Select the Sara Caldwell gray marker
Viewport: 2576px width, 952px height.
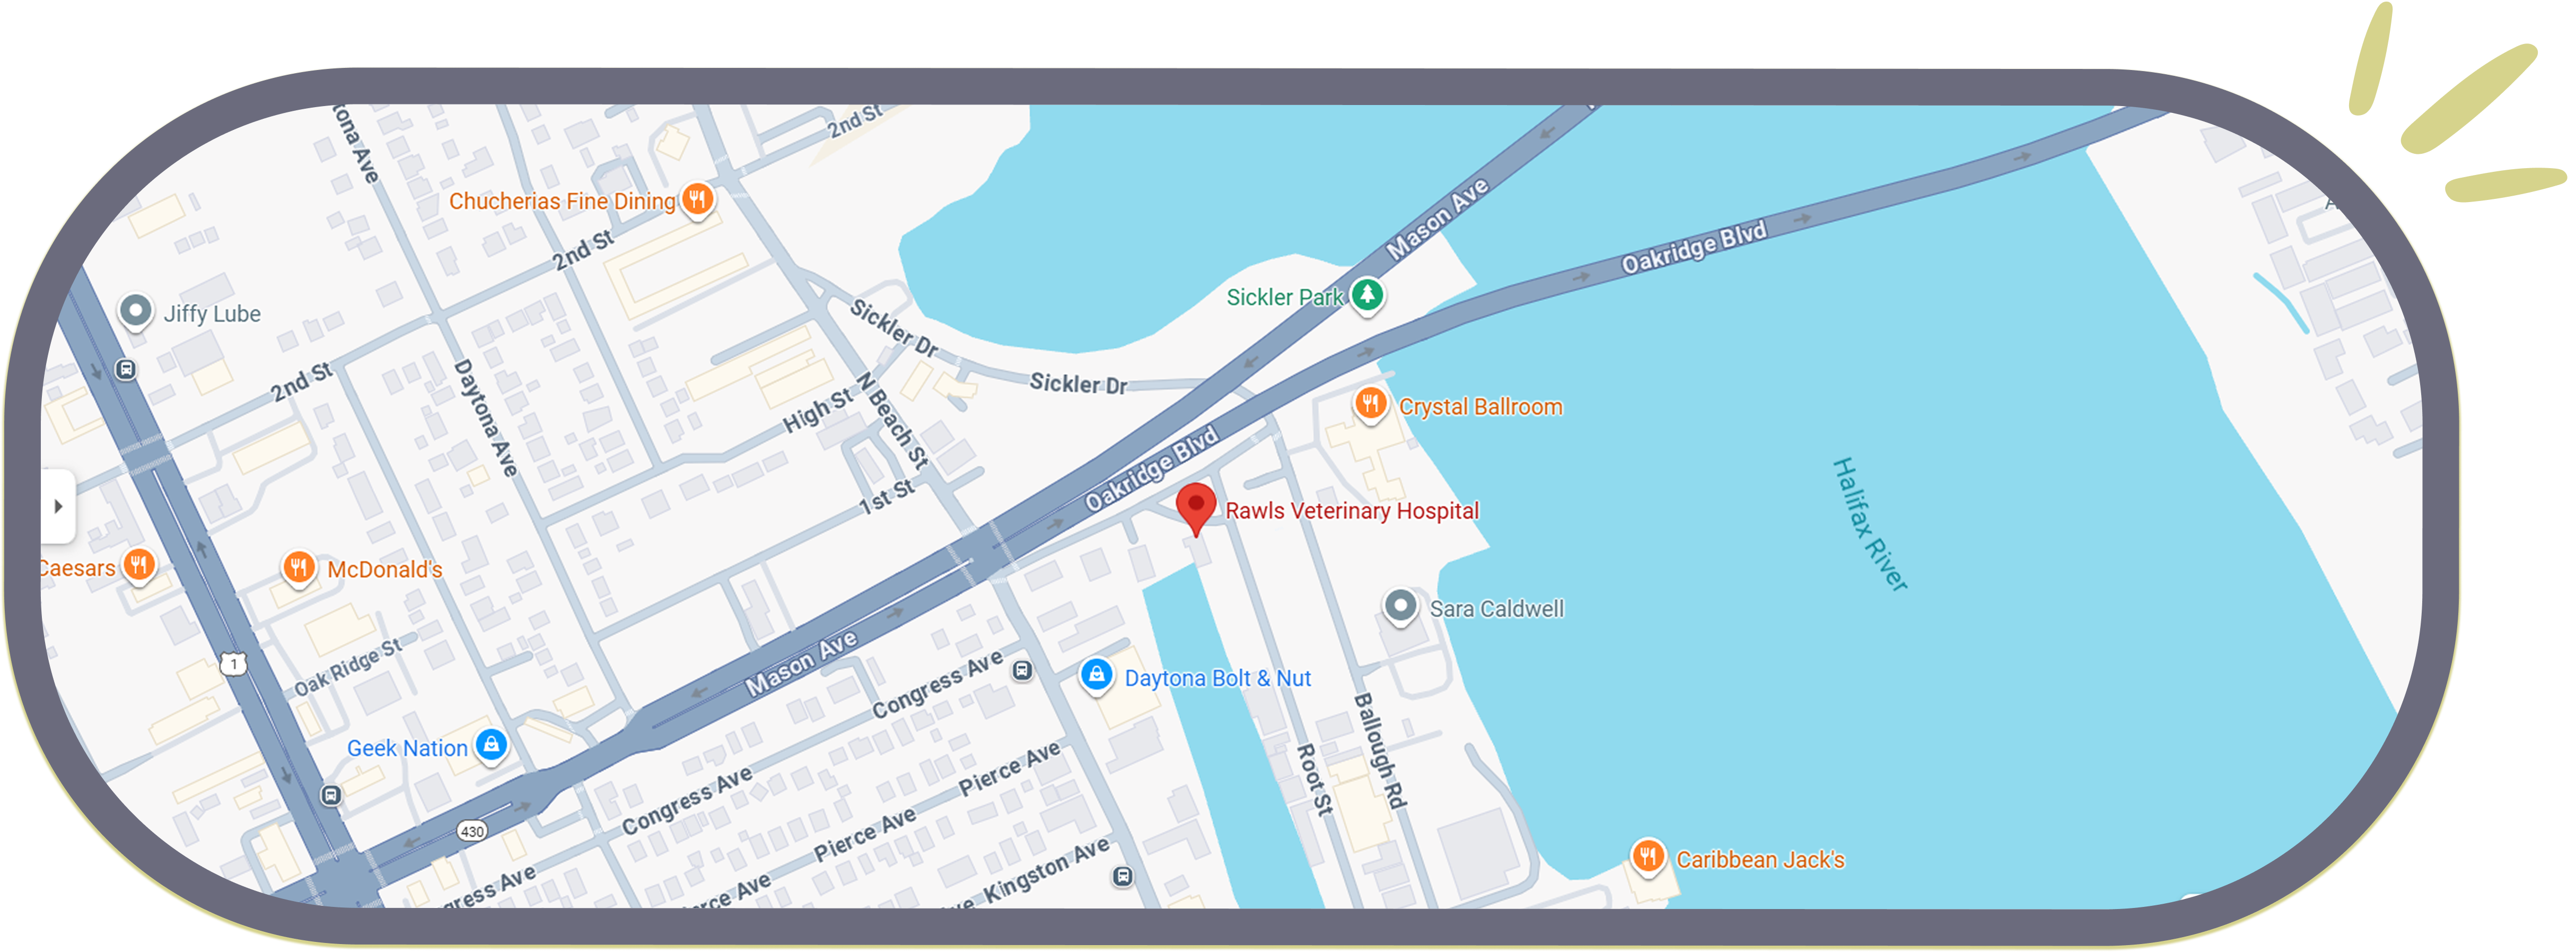[x=1400, y=606]
